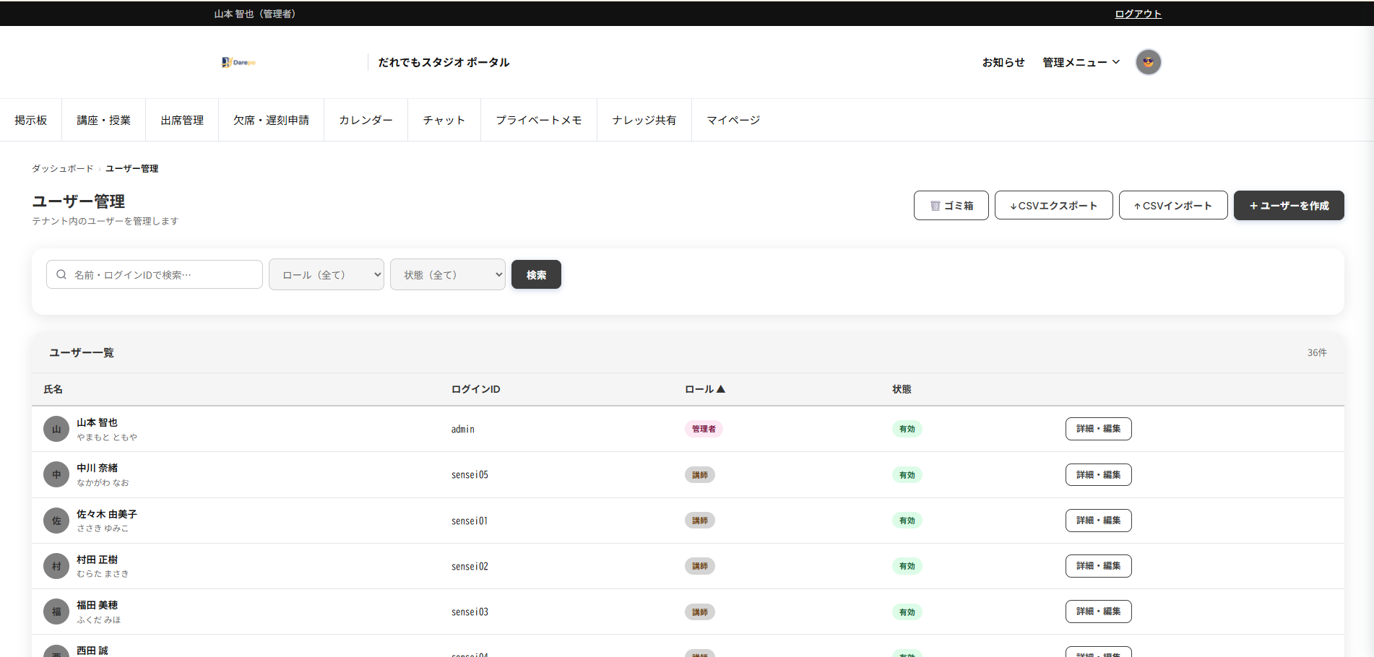Open 詳細・編集 for sensei01
The image size is (1374, 657).
tap(1098, 520)
